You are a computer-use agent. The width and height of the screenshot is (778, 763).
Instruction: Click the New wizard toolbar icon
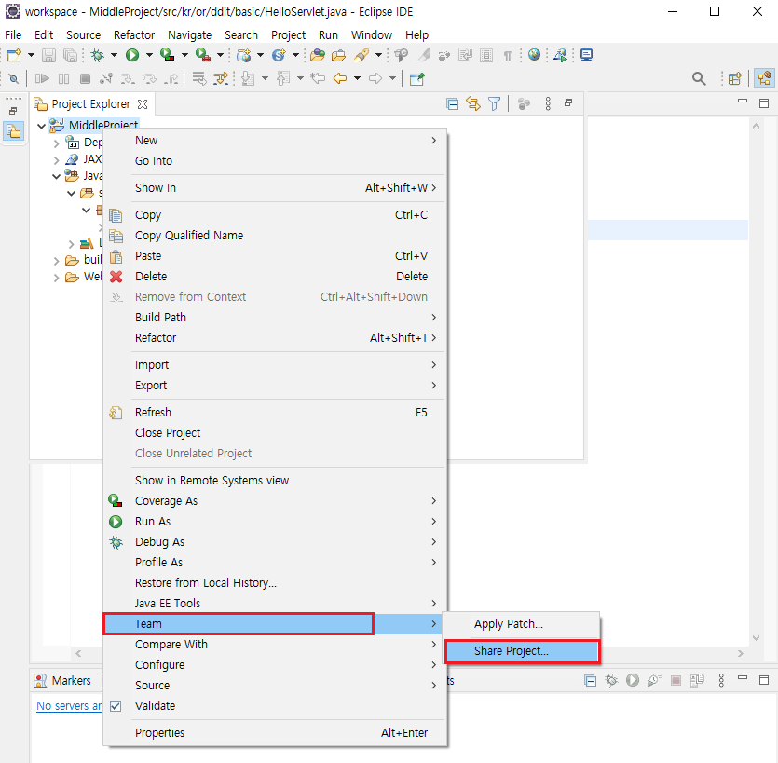(x=14, y=55)
